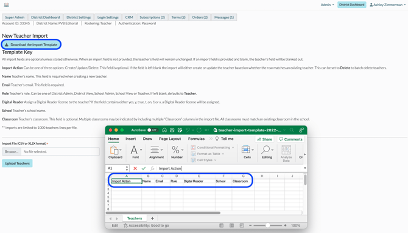Click the Name Box showing A1
The image size is (408, 233).
coord(115,169)
